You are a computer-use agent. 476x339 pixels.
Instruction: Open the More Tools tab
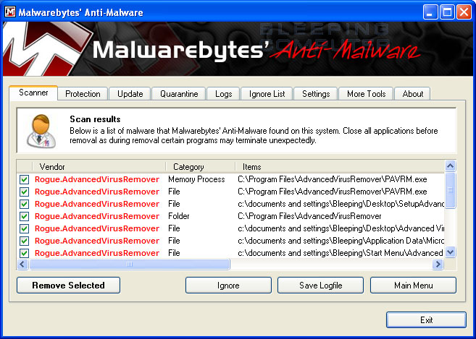point(366,94)
